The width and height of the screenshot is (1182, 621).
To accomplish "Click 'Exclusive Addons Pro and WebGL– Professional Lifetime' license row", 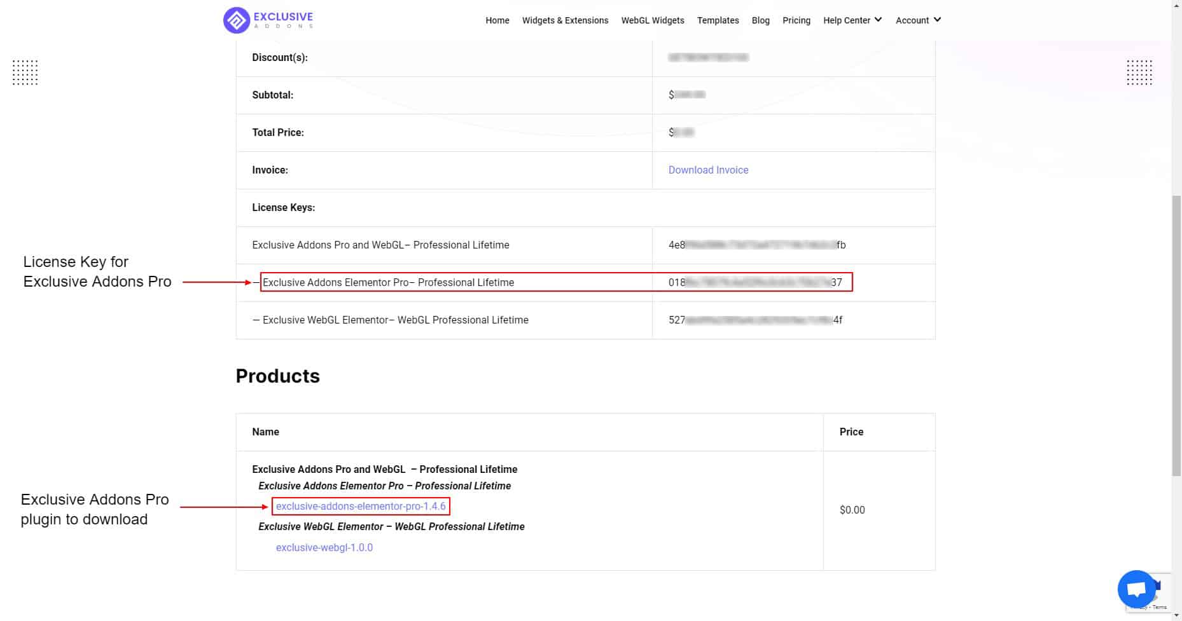I will pyautogui.click(x=380, y=245).
